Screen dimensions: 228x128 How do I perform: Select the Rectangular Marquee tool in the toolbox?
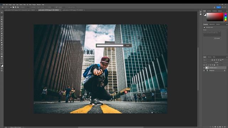2,15
